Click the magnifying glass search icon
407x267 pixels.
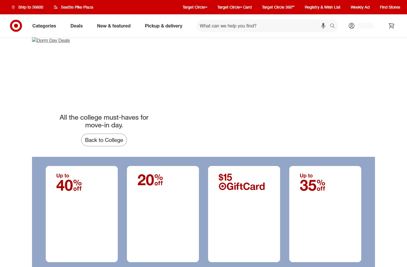pyautogui.click(x=332, y=26)
